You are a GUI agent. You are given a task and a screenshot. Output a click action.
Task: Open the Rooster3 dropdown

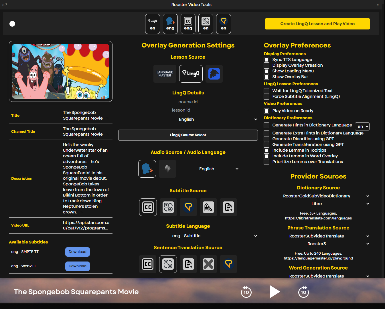coord(318,244)
